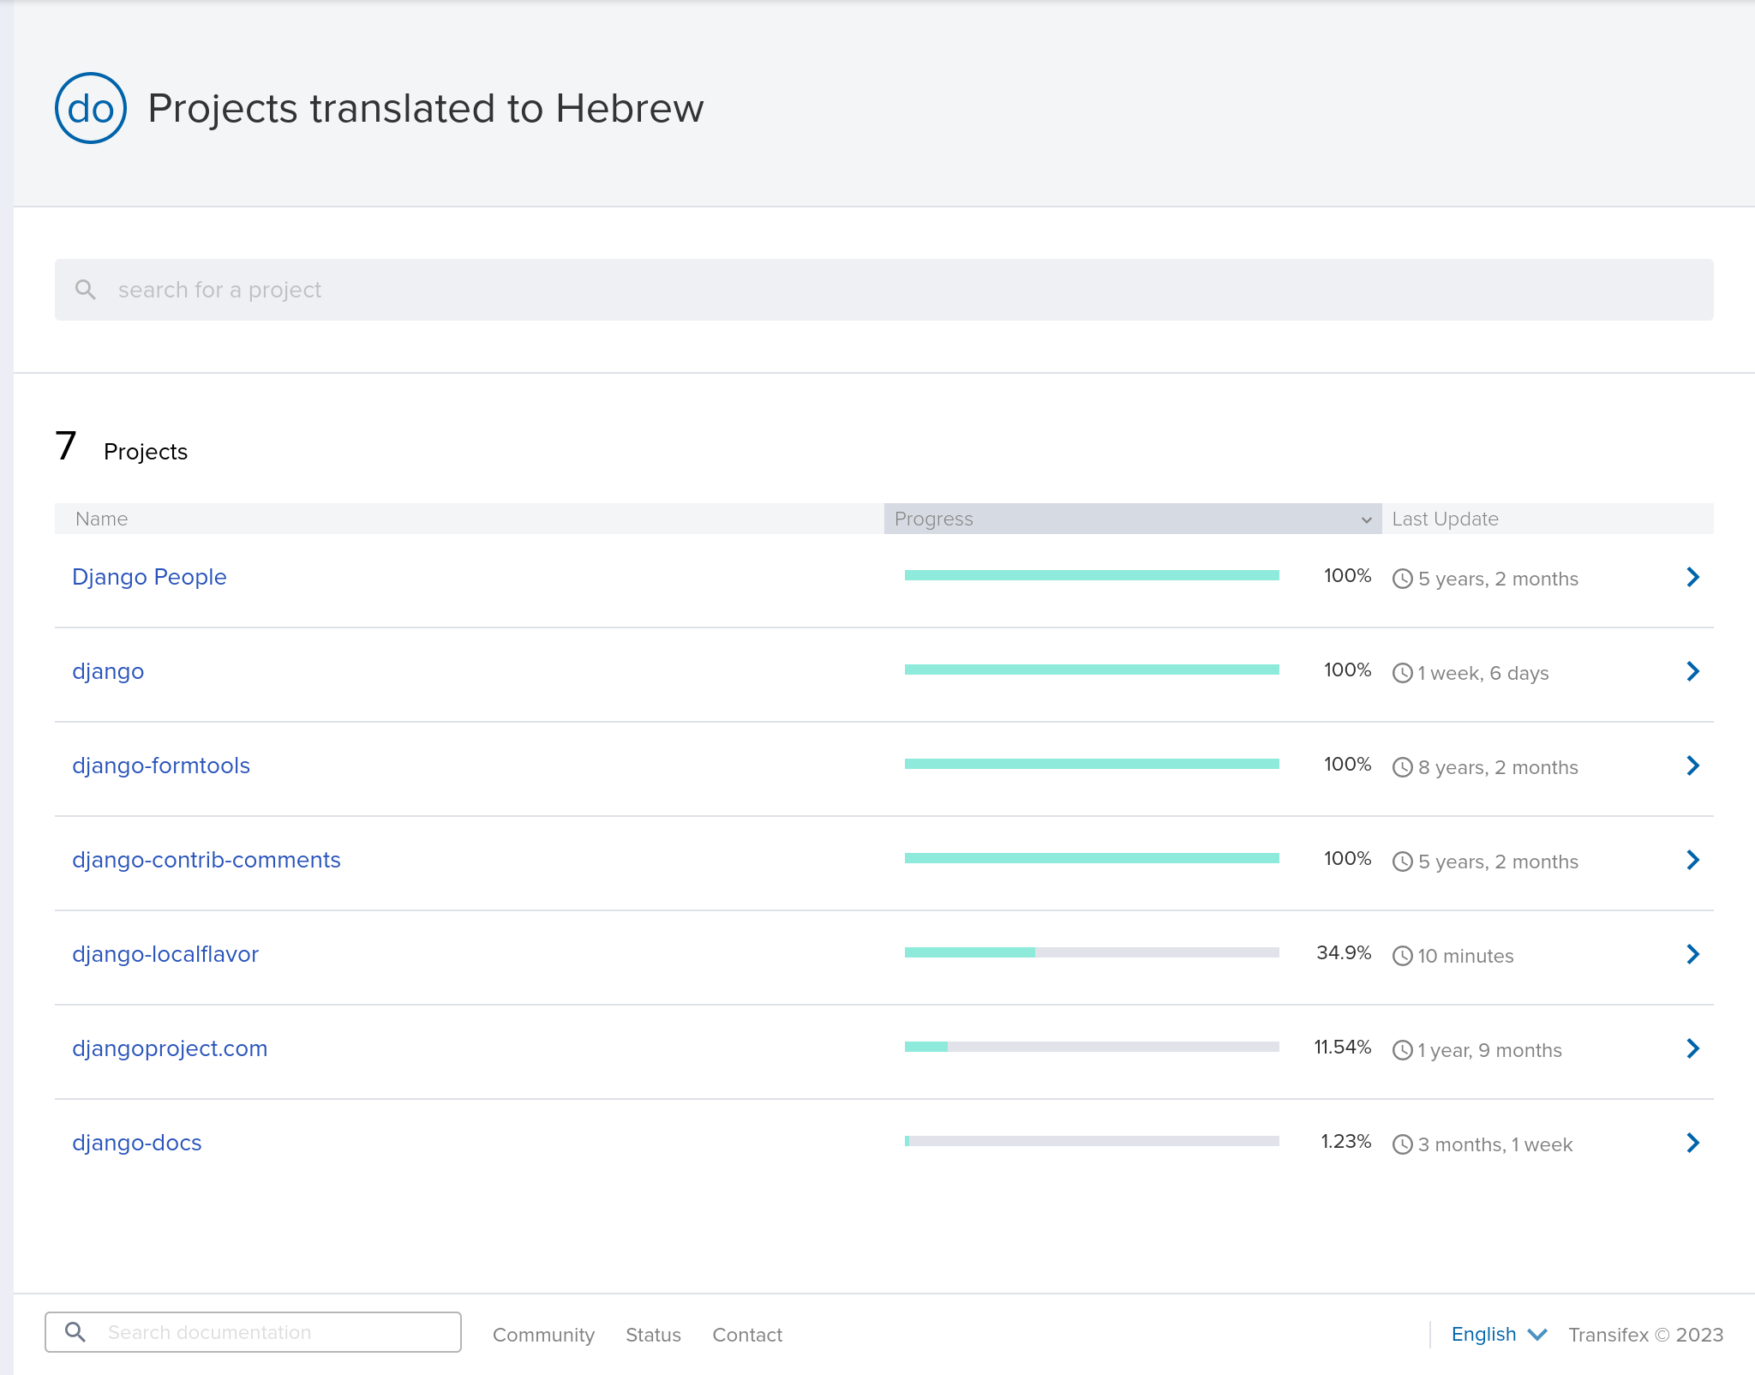Click the 1.23% progress value

point(1346,1141)
